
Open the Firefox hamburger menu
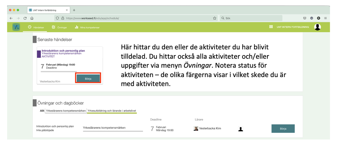click(325, 18)
